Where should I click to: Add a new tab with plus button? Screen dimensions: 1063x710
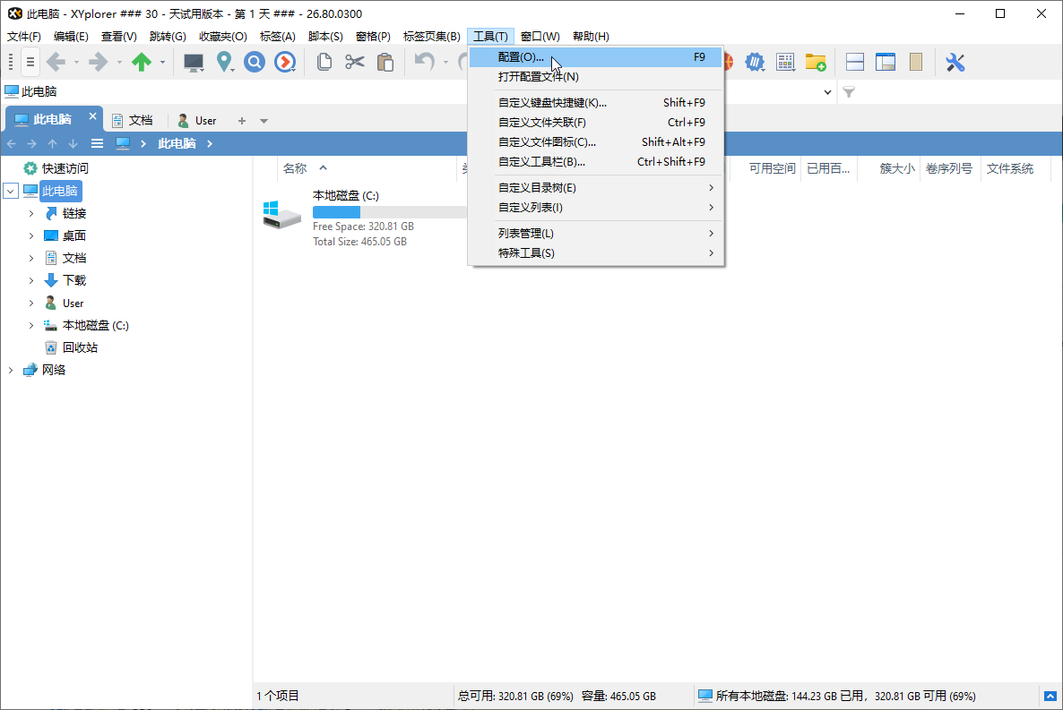tap(241, 121)
